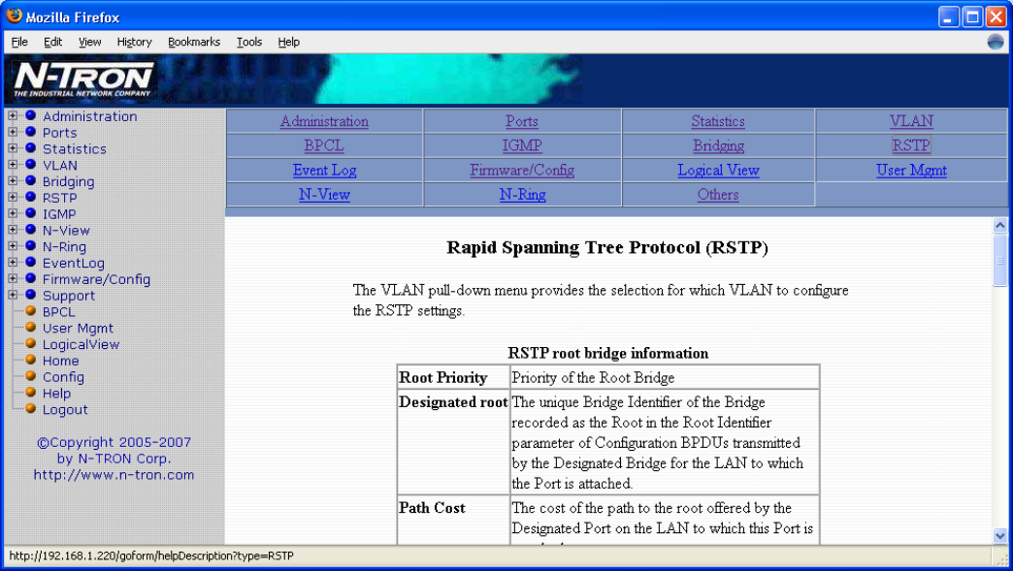This screenshot has height=571, width=1013.
Task: Open the Event Log help link
Action: coord(324,171)
